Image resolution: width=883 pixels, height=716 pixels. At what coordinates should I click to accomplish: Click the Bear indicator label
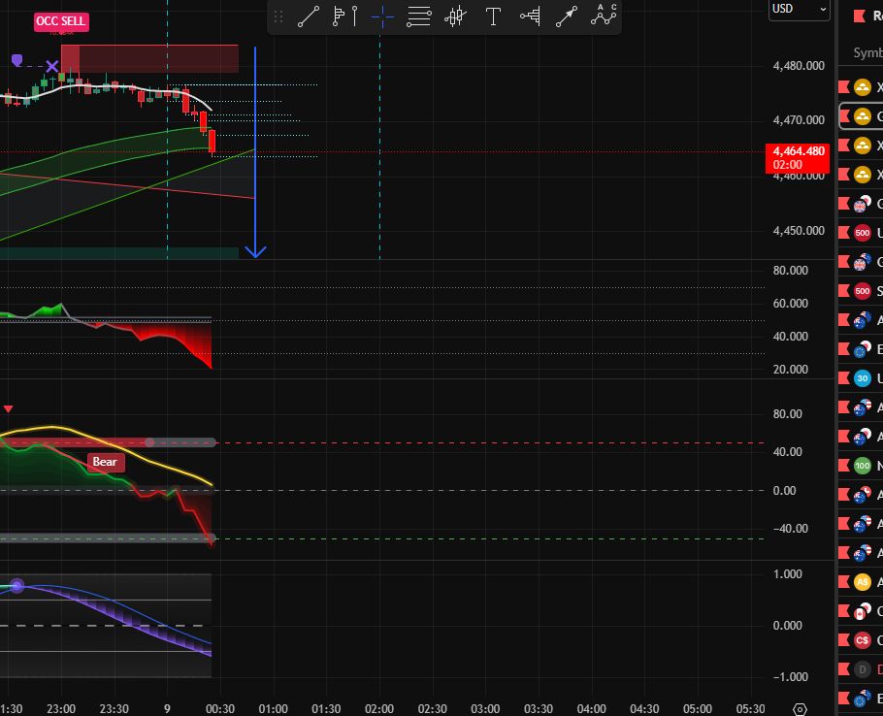105,462
